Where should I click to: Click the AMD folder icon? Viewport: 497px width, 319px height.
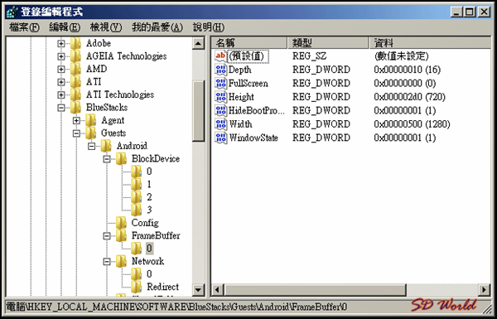pos(75,69)
